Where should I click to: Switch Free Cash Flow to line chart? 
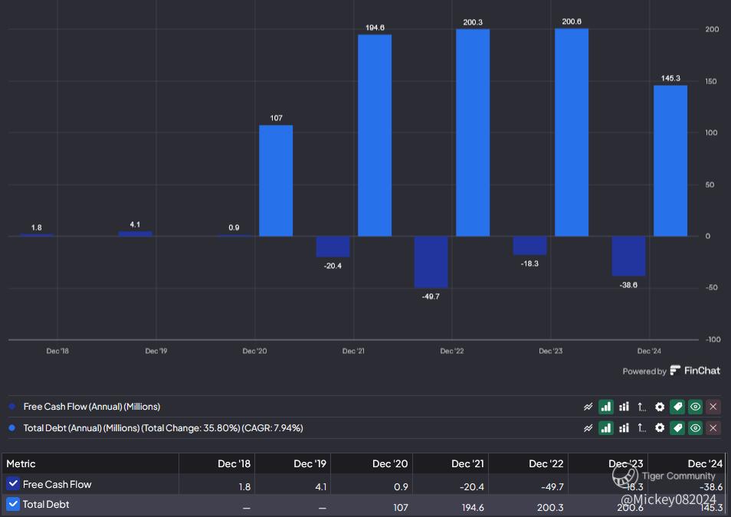click(588, 407)
